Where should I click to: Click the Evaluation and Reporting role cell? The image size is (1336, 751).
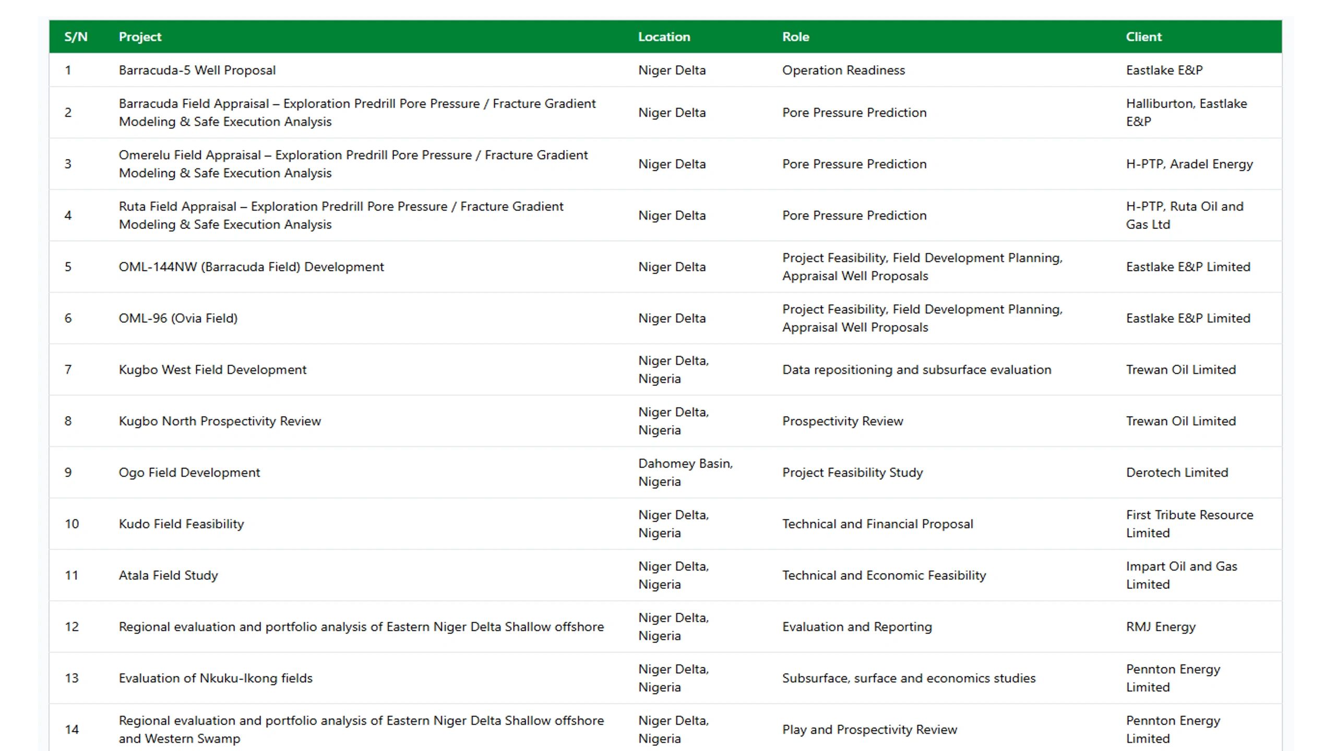[x=857, y=626]
